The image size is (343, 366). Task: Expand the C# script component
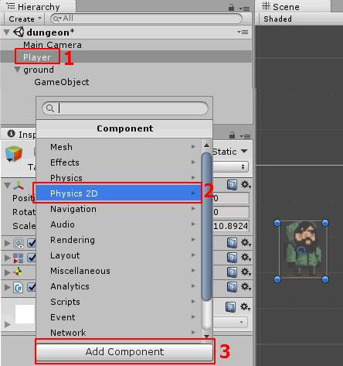pyautogui.click(x=8, y=287)
